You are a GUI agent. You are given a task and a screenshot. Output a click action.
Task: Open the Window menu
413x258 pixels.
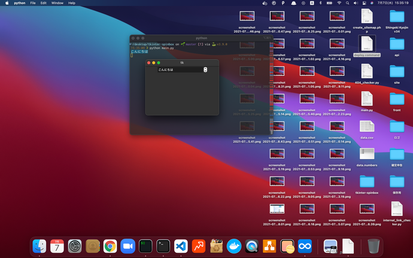click(x=57, y=3)
